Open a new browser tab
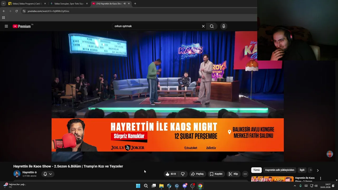 [135, 4]
